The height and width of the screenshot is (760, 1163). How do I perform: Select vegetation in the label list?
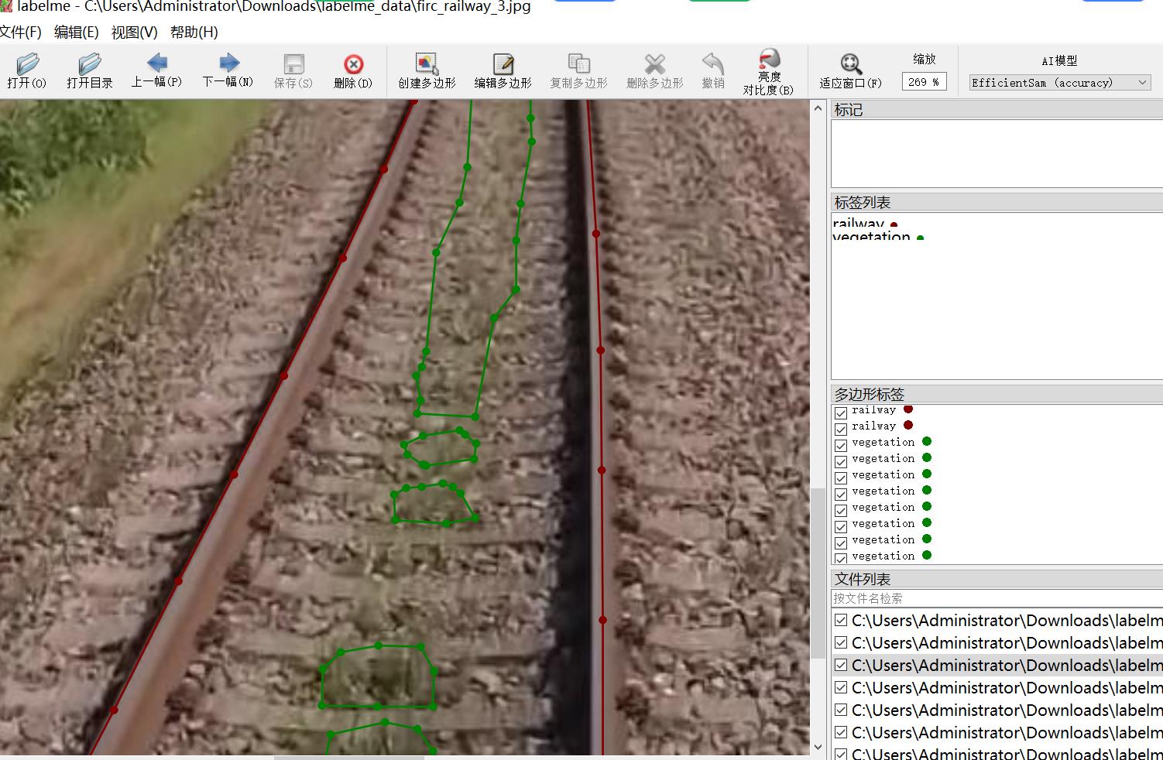[x=871, y=236]
